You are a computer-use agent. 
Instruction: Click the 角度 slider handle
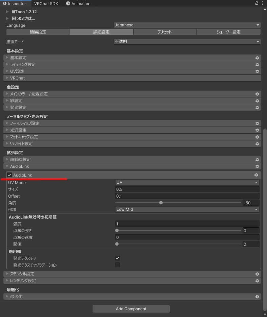point(161,203)
